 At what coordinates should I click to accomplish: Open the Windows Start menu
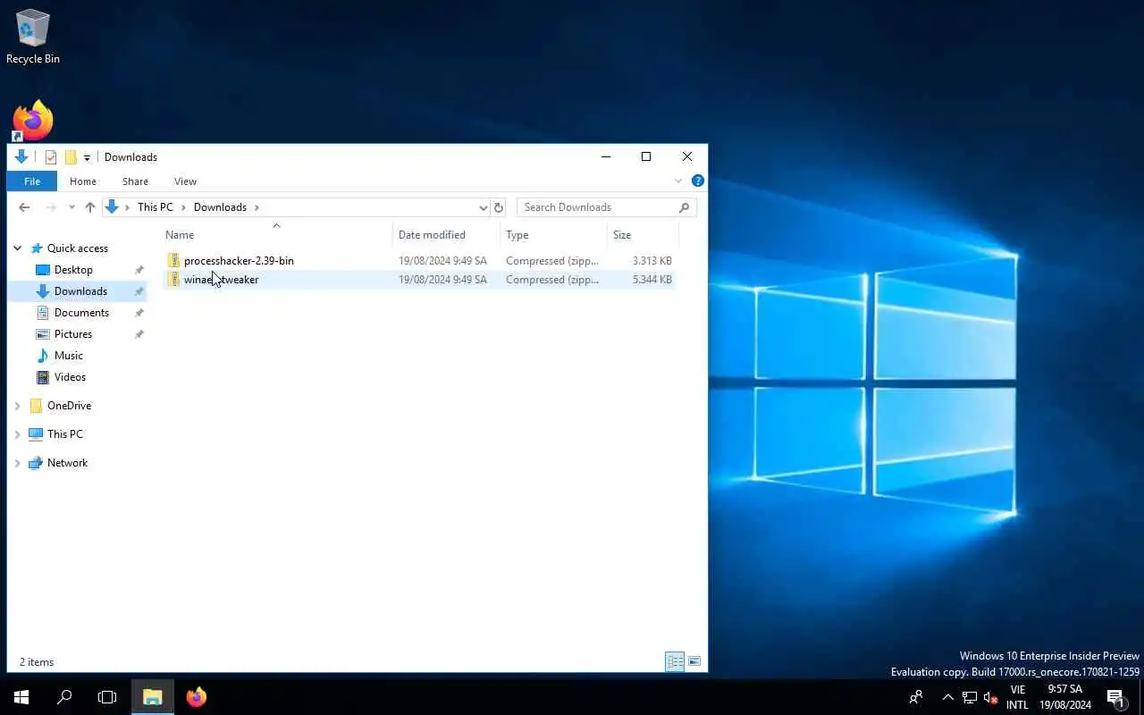(21, 697)
